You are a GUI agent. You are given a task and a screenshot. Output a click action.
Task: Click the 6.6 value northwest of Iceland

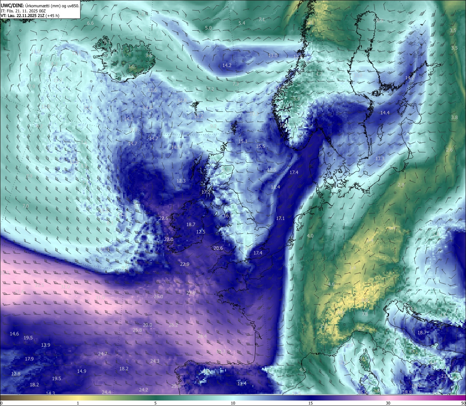pyautogui.click(x=90, y=23)
